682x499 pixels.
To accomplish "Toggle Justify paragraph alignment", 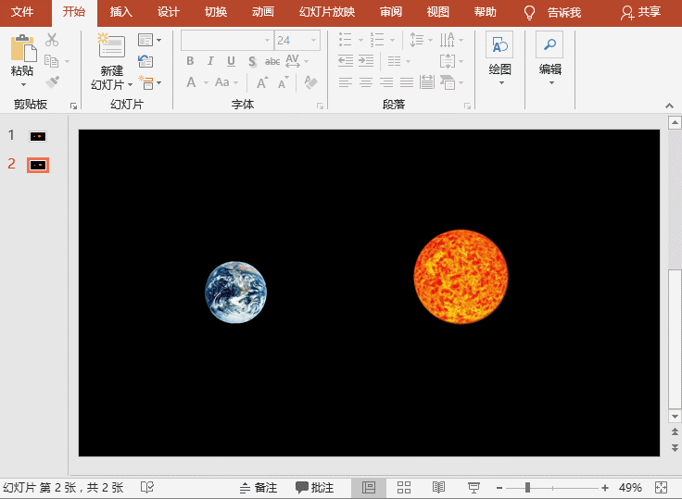I will pyautogui.click(x=407, y=82).
